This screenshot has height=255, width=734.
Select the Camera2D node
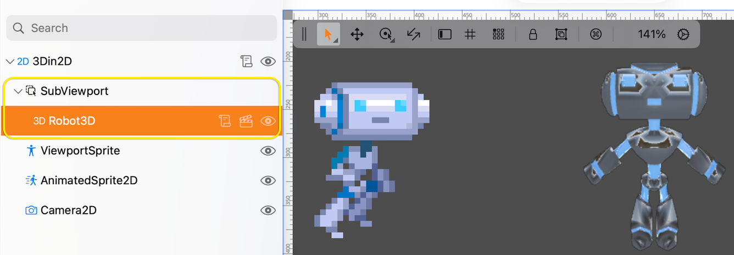tap(69, 210)
